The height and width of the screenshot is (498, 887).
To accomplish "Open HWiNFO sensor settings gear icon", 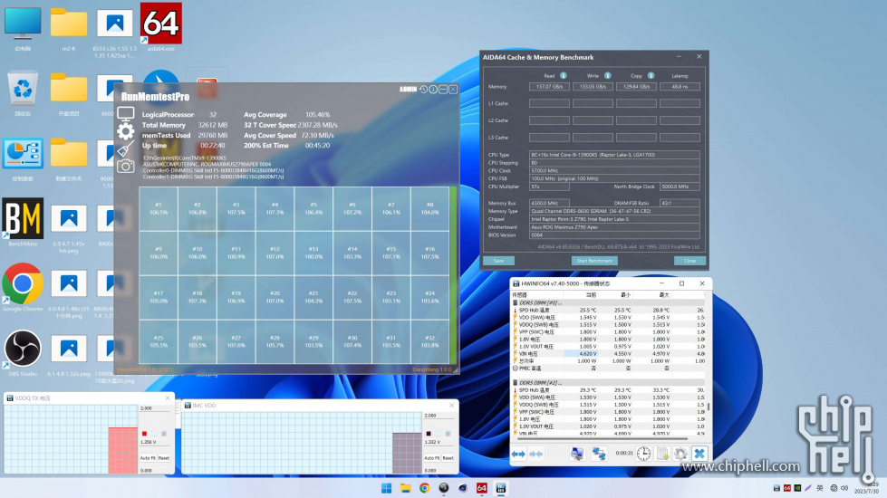I will point(680,454).
